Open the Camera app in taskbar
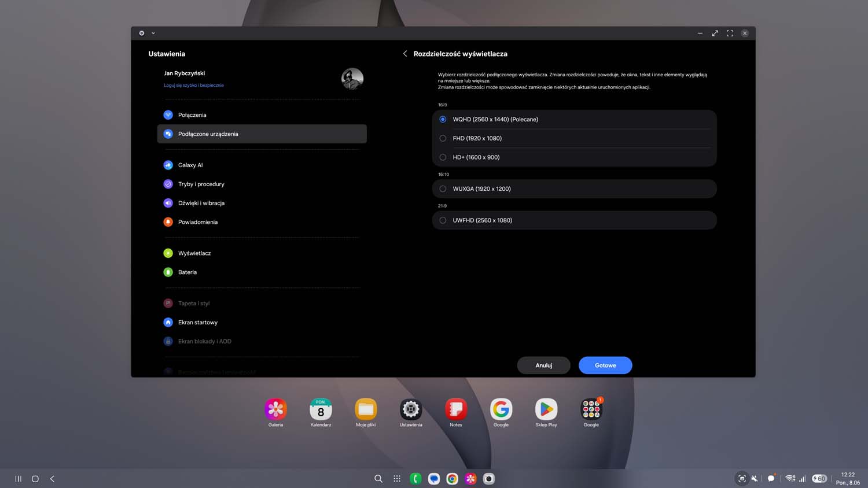868x488 pixels. (489, 479)
